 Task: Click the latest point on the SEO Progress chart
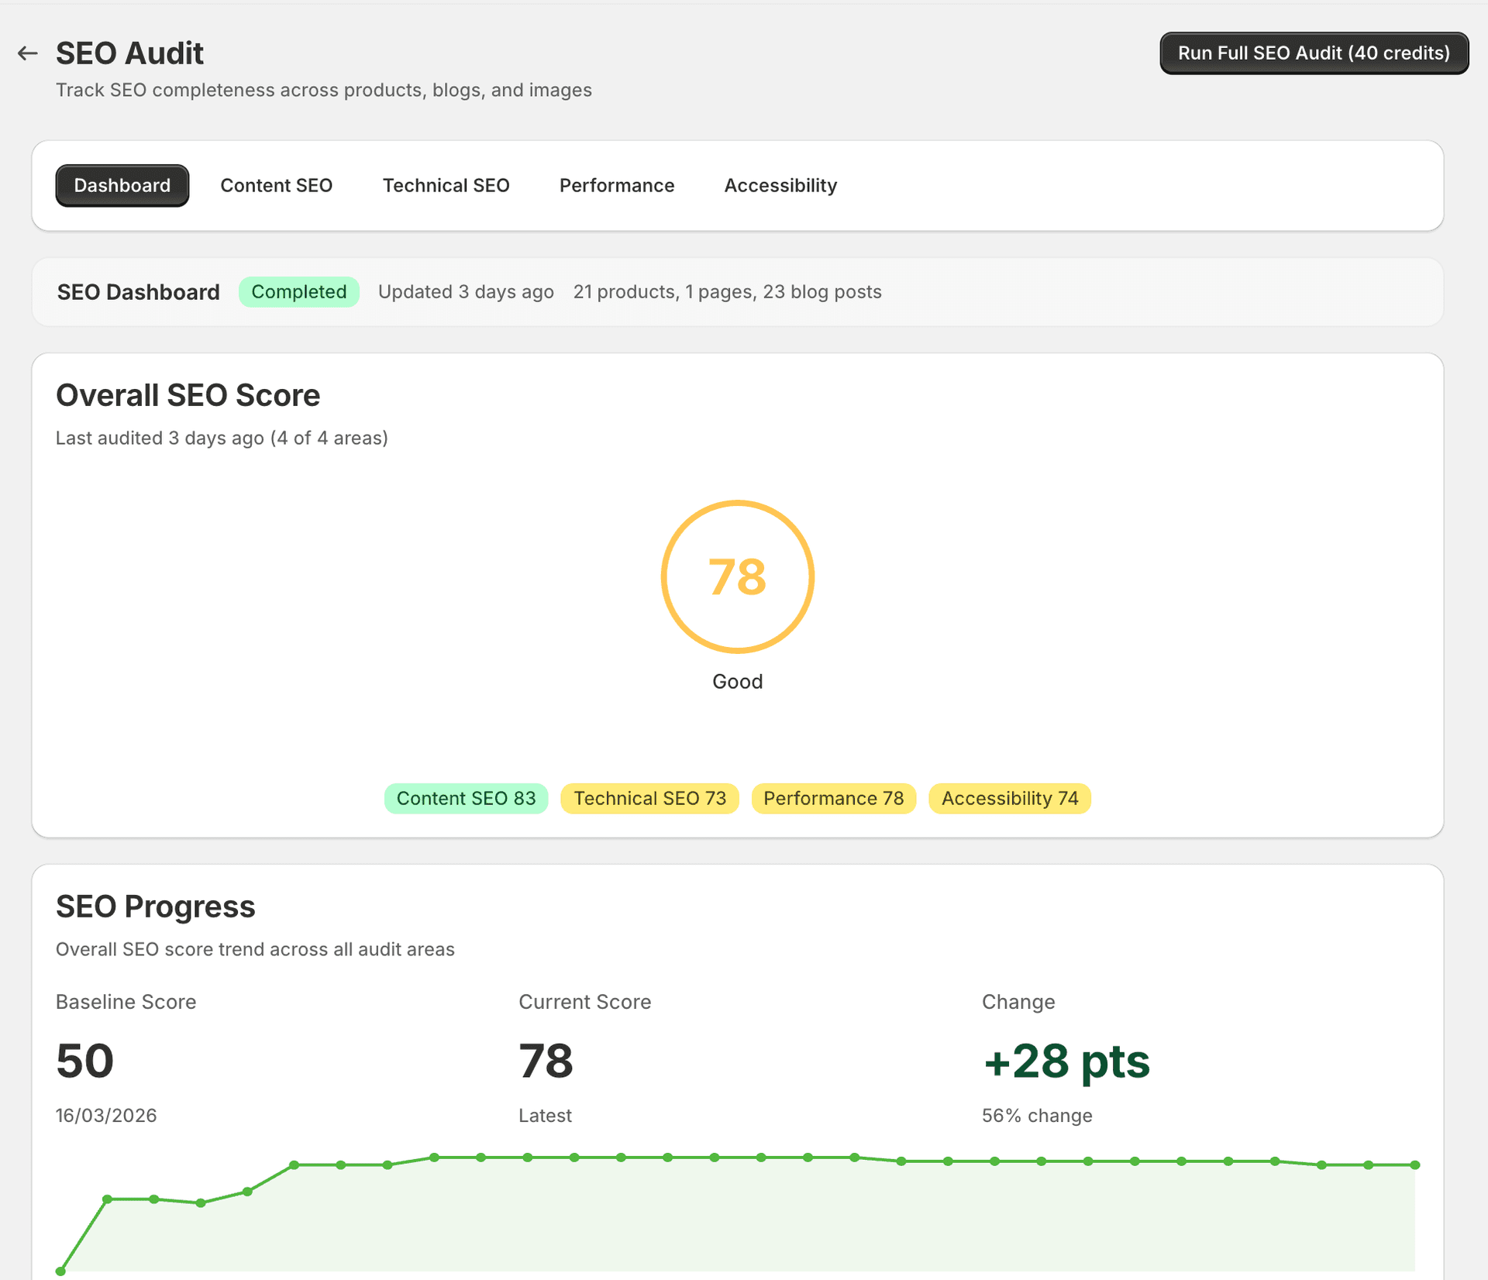coord(1417,1164)
